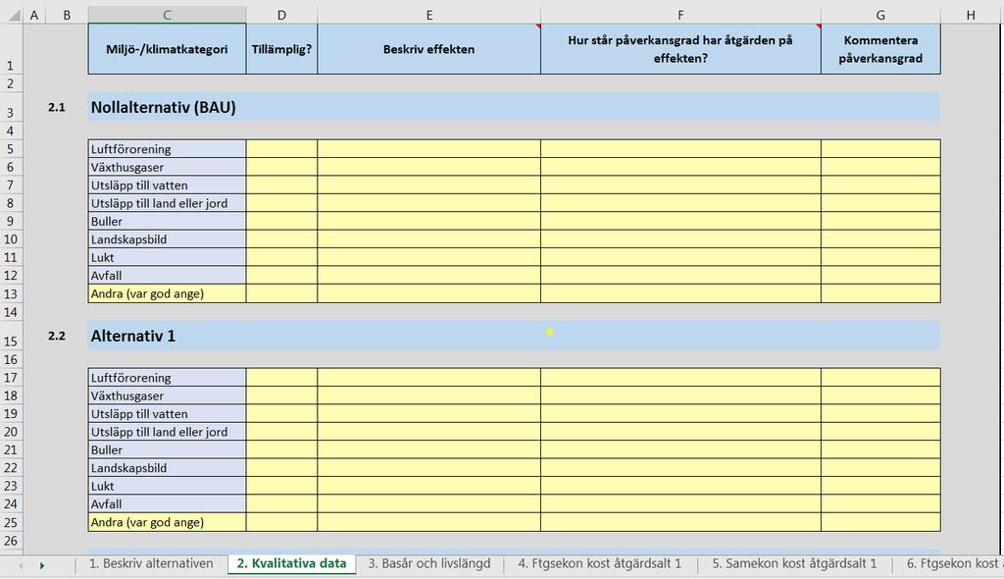Select column B header
The image size is (1004, 579).
[x=67, y=15]
